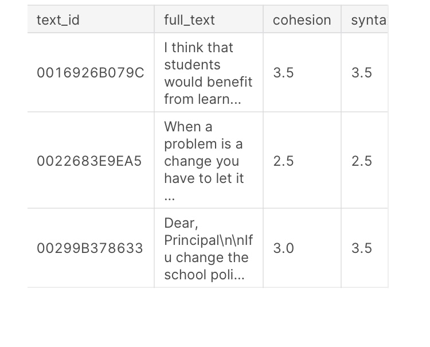430x347 pixels.
Task: Click the cohesion score 2.5 cell
Action: (283, 161)
